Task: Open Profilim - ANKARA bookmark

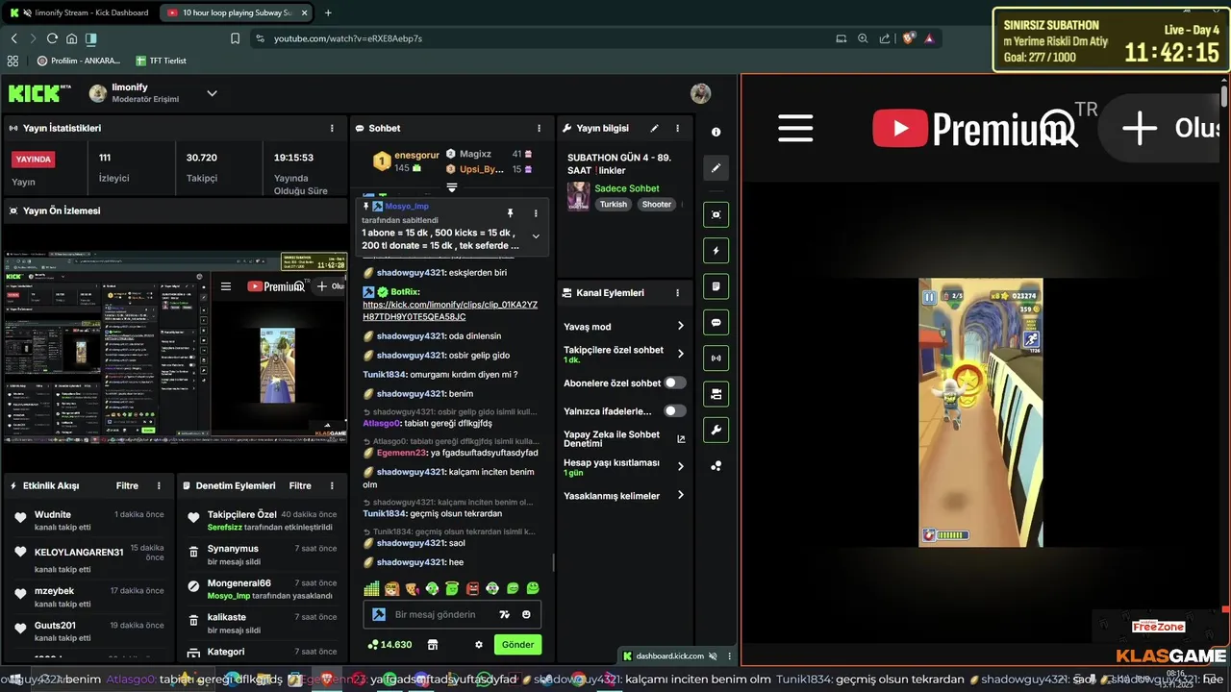Action: pos(79,61)
